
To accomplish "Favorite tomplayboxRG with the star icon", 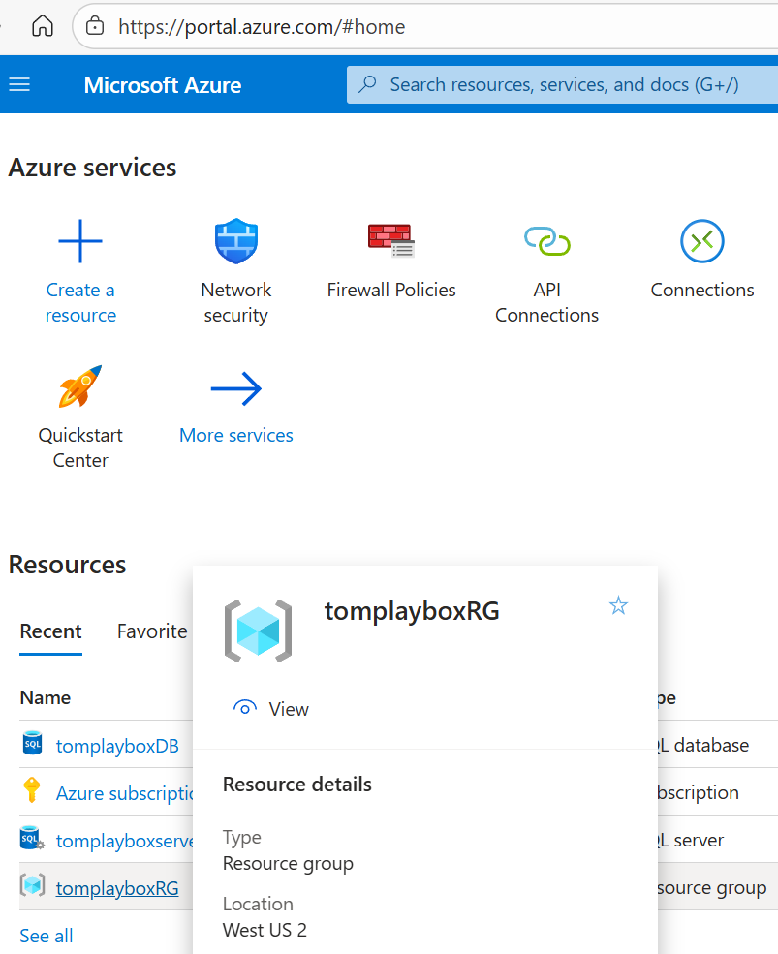I will click(x=618, y=605).
